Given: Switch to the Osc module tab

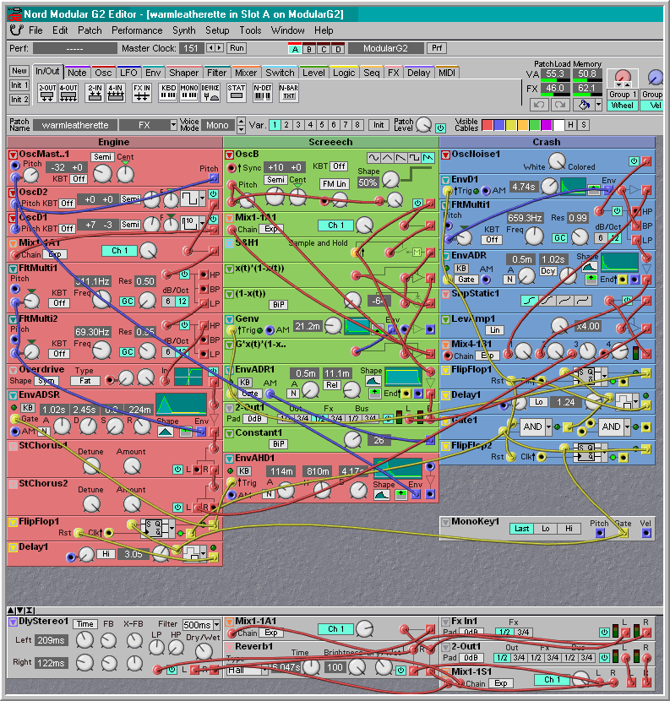Looking at the screenshot, I should point(103,73).
